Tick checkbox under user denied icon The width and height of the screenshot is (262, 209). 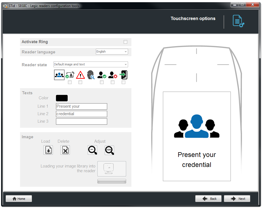point(112,82)
